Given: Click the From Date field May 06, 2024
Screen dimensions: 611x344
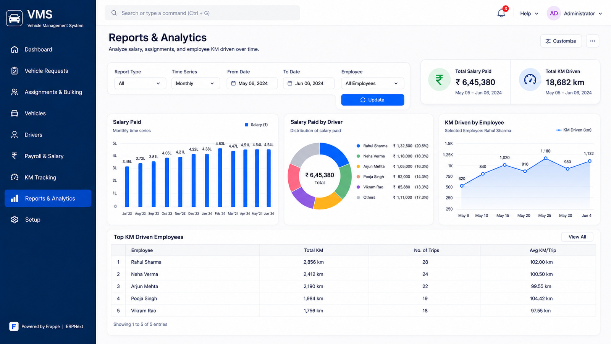Looking at the screenshot, I should pos(252,83).
